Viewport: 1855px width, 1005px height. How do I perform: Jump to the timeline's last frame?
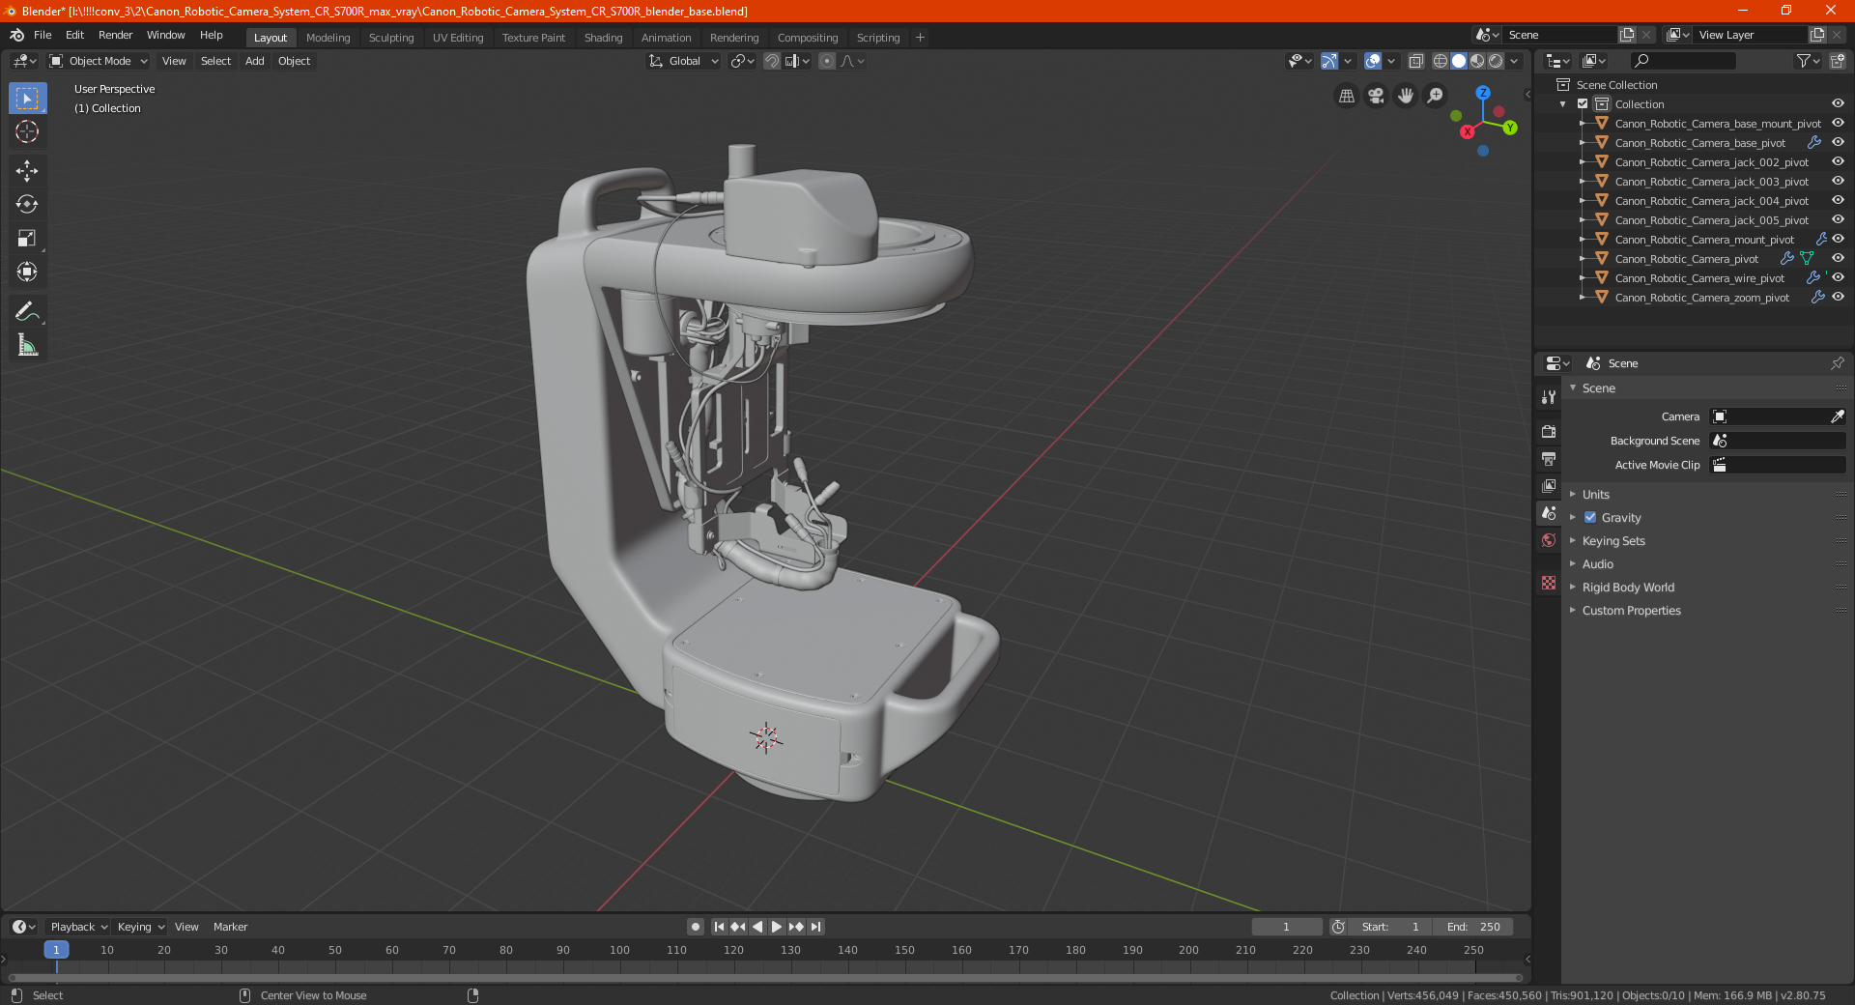pos(815,927)
